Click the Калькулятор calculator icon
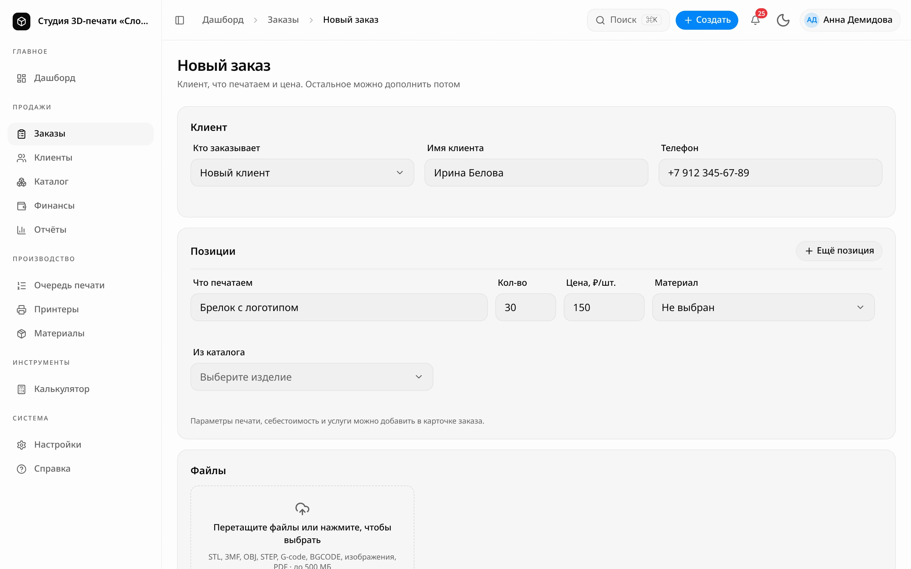The image size is (911, 569). point(22,389)
